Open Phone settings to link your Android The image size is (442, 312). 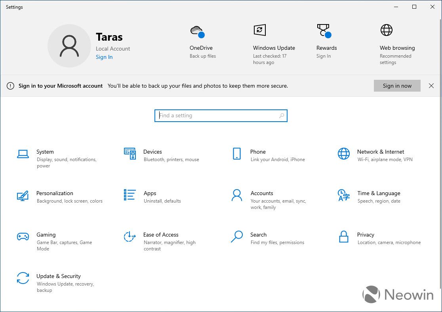tap(258, 152)
